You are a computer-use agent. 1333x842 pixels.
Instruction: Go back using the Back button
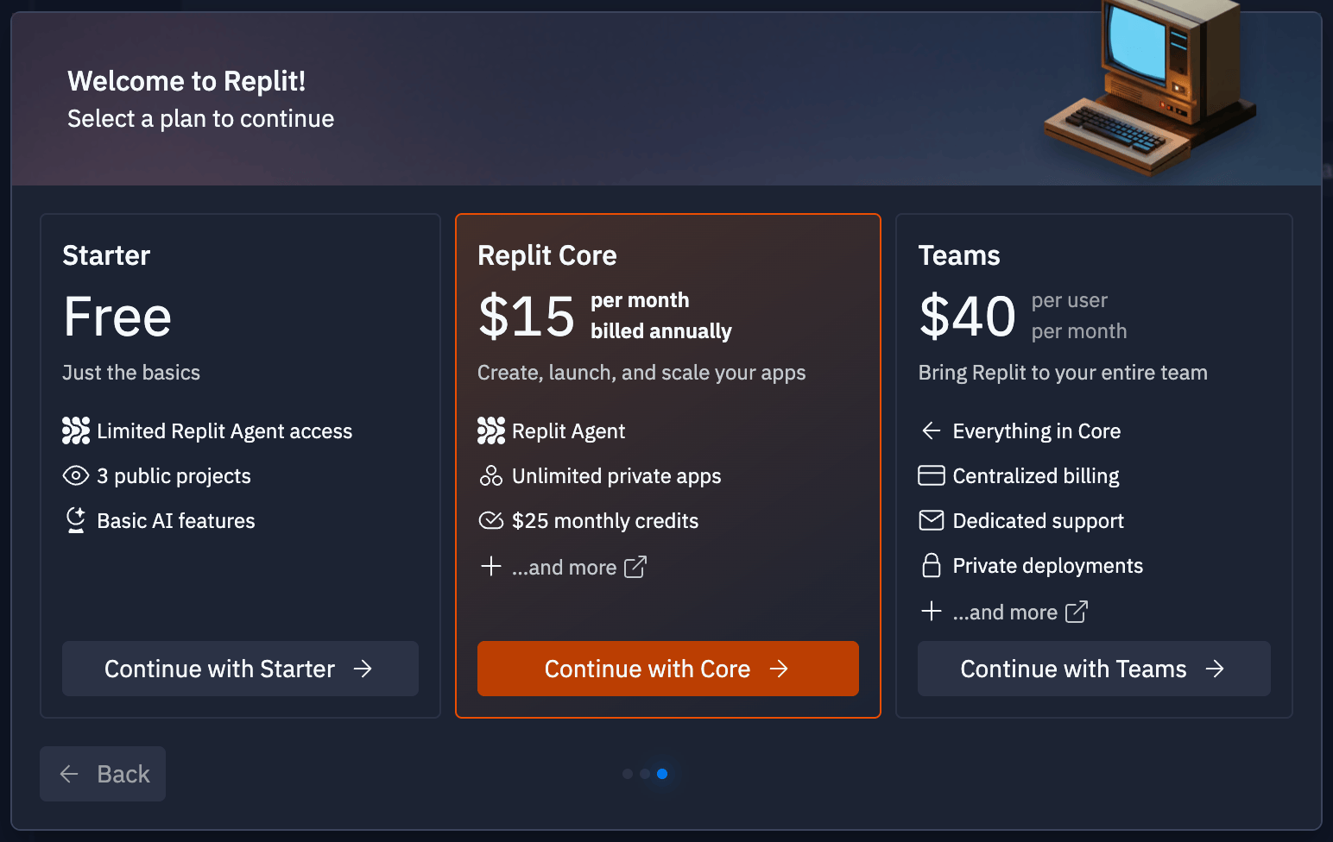[103, 774]
